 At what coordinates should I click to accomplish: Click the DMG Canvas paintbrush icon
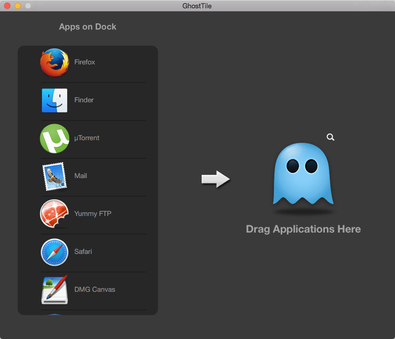coord(55,290)
